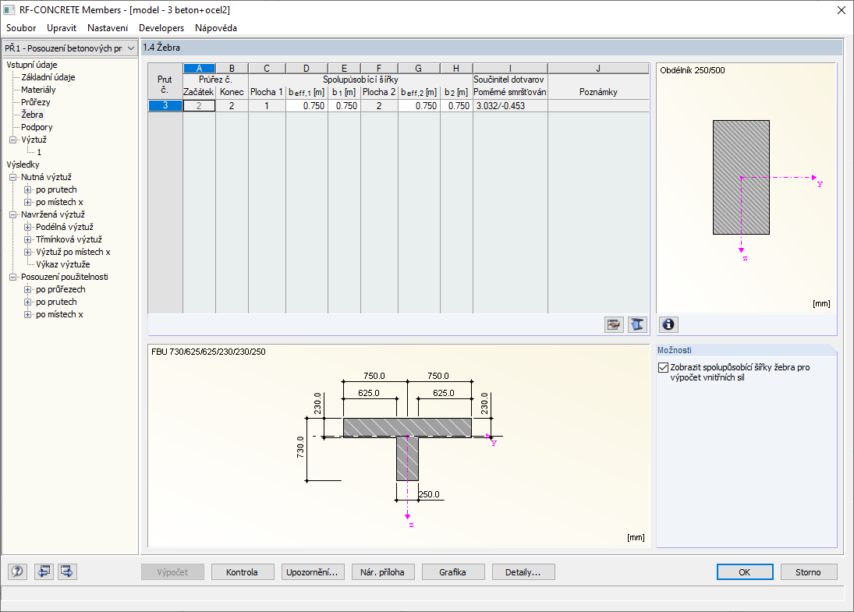
Task: Toggle showing effective rib widths checkbox
Action: 663,367
